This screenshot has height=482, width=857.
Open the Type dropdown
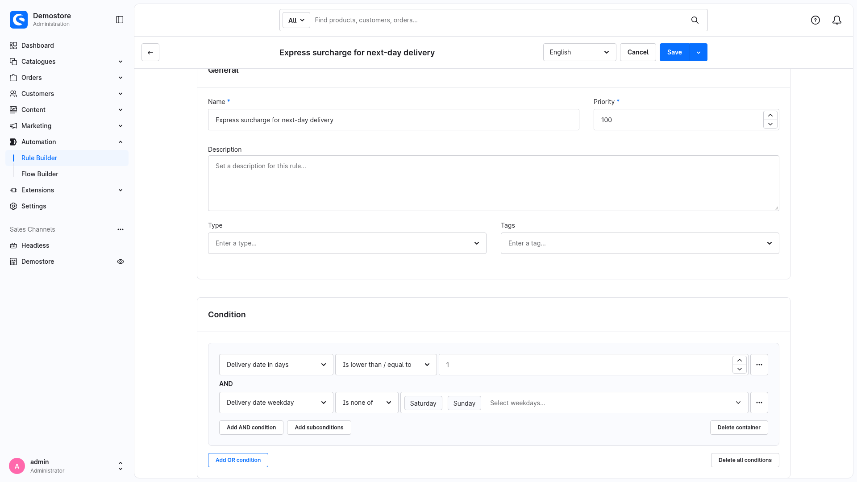[x=347, y=243]
